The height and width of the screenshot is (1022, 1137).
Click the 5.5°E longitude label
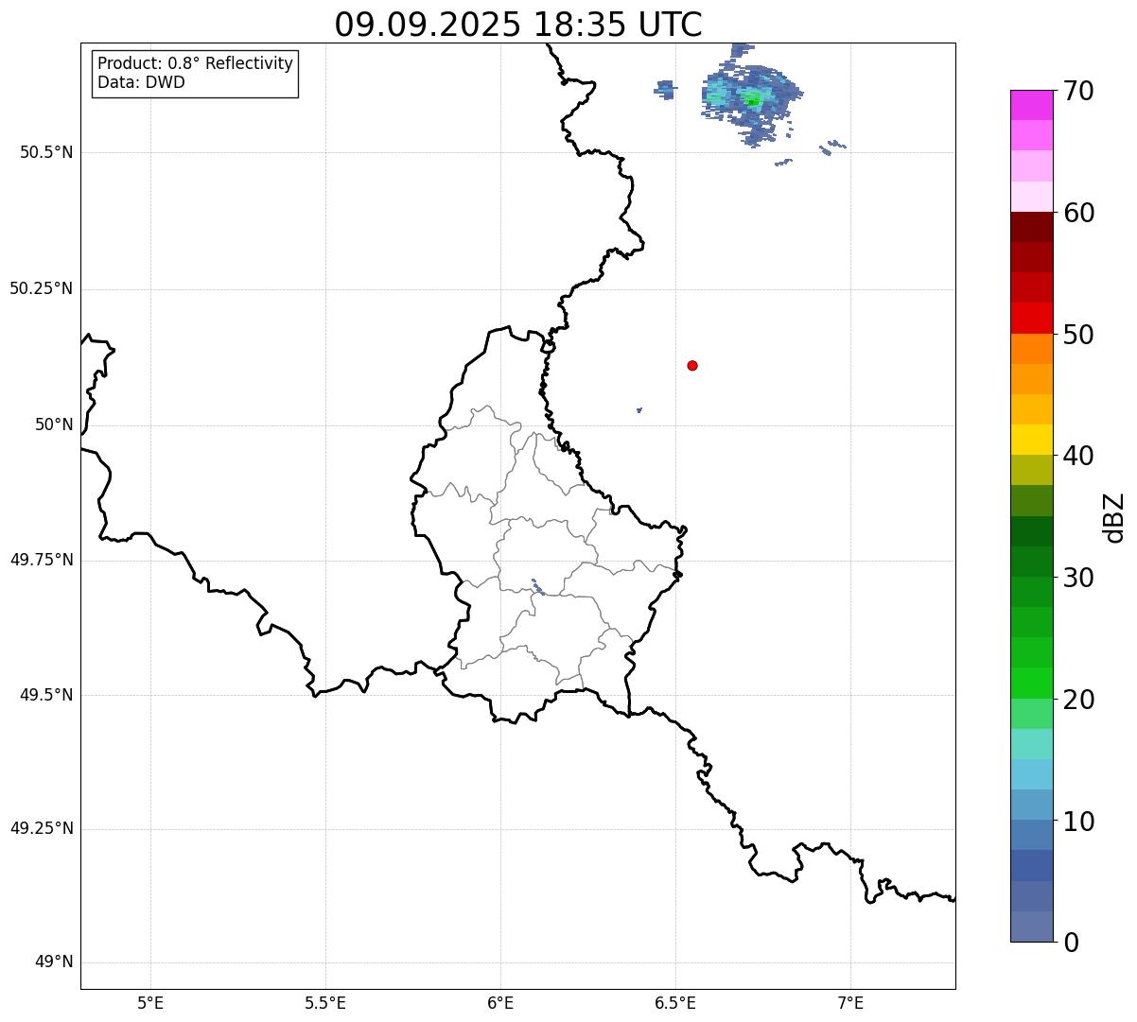coord(325,1002)
